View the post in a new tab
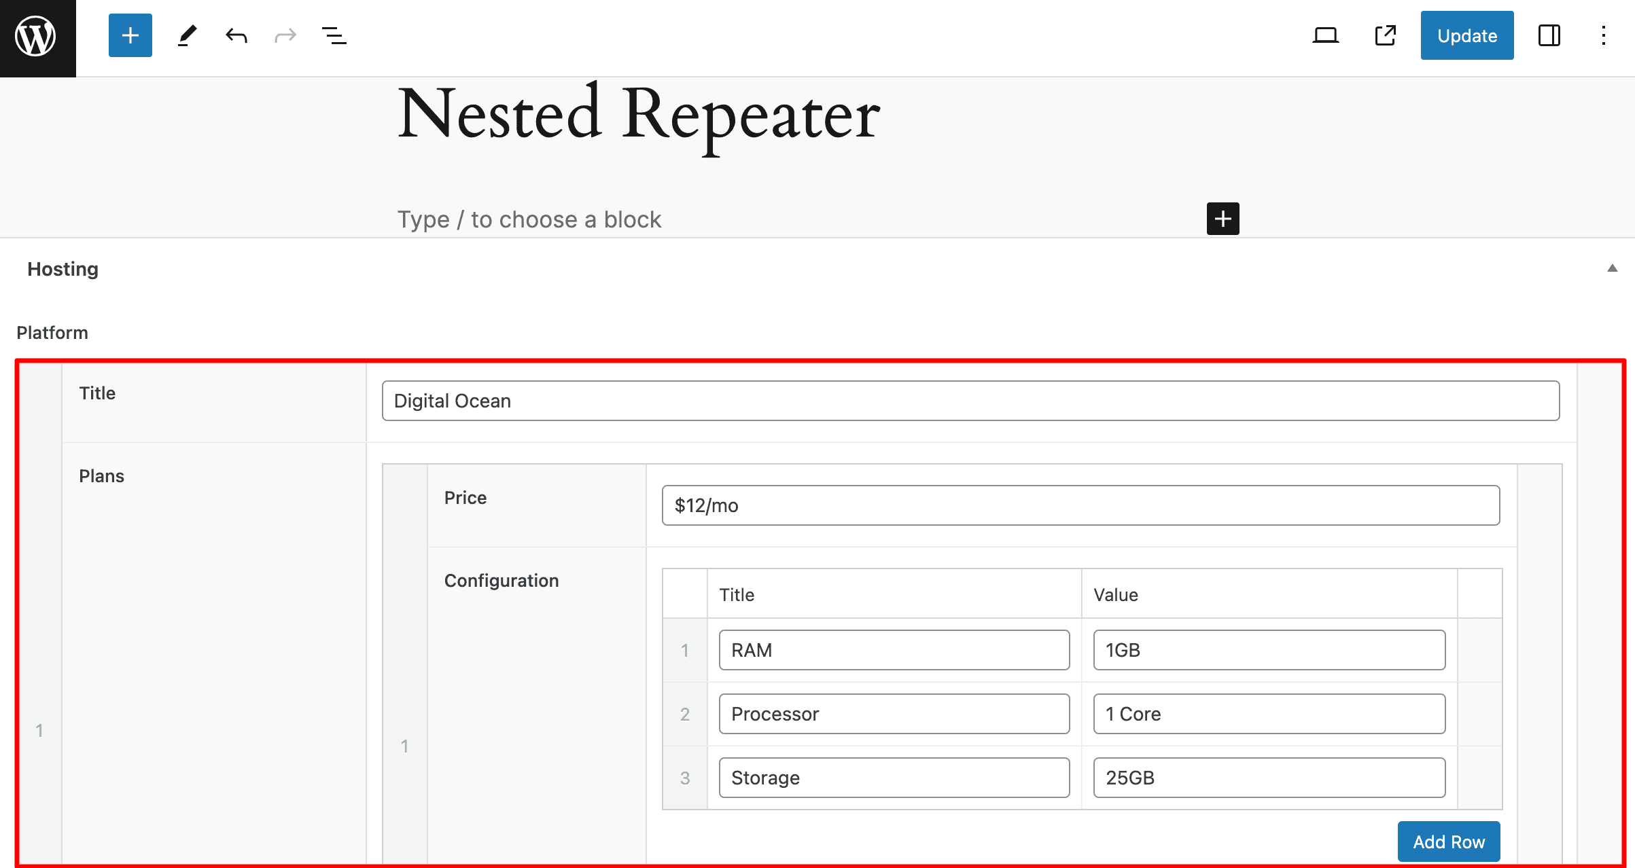 (x=1385, y=35)
